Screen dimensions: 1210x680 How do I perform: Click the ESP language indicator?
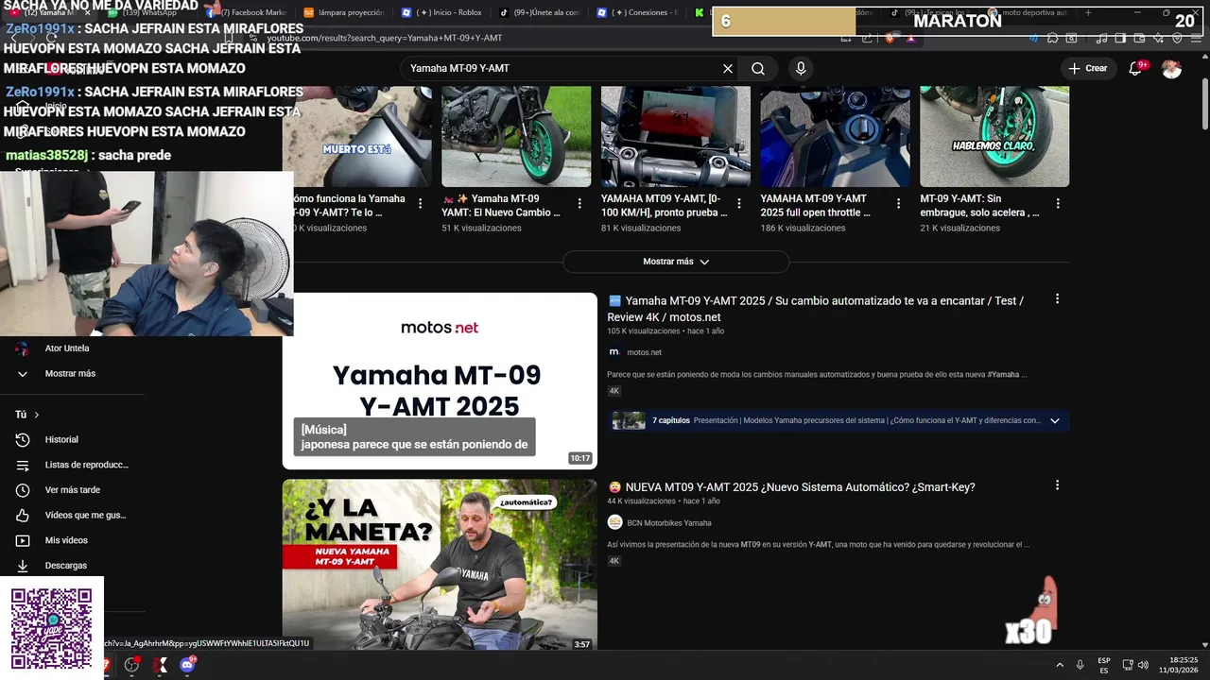pyautogui.click(x=1104, y=665)
